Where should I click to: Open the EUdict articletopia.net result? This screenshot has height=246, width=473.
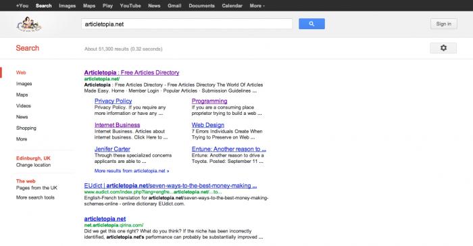tap(170, 186)
